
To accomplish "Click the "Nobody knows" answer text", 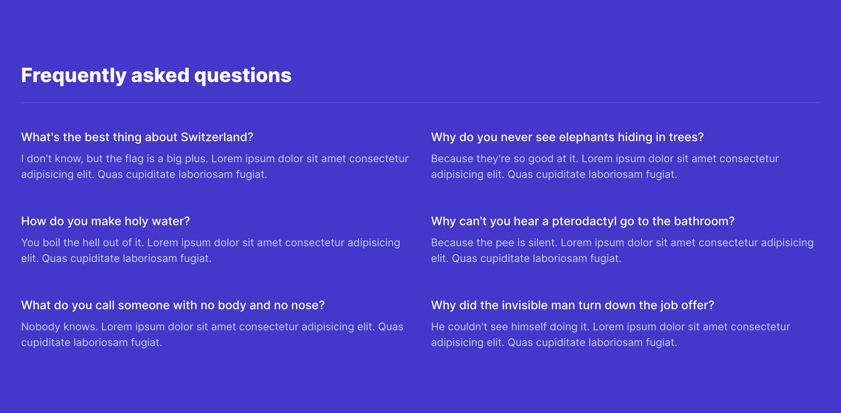I will pyautogui.click(x=212, y=335).
